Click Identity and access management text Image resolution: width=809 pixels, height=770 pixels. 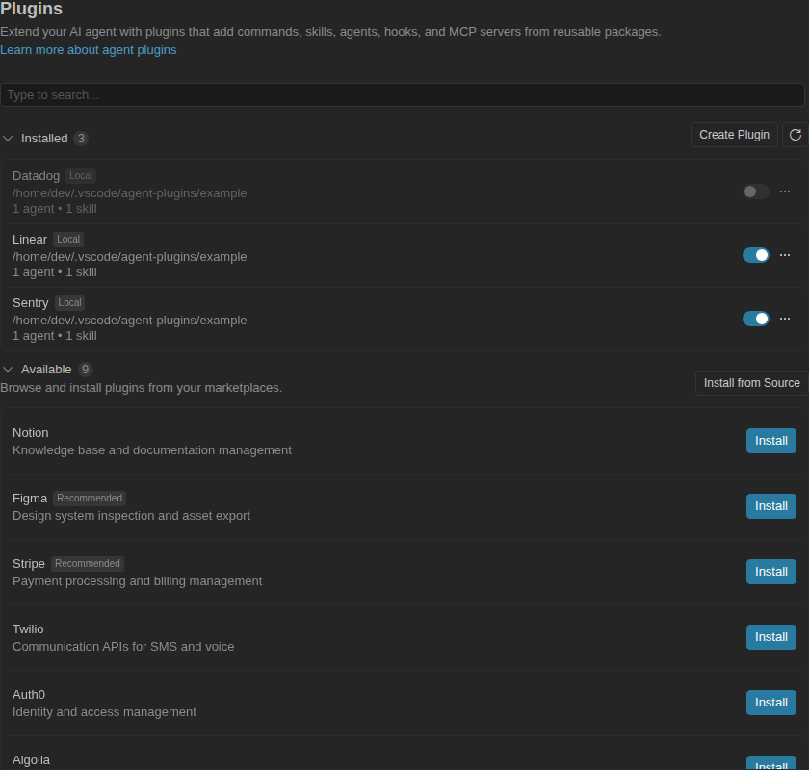pyautogui.click(x=104, y=712)
